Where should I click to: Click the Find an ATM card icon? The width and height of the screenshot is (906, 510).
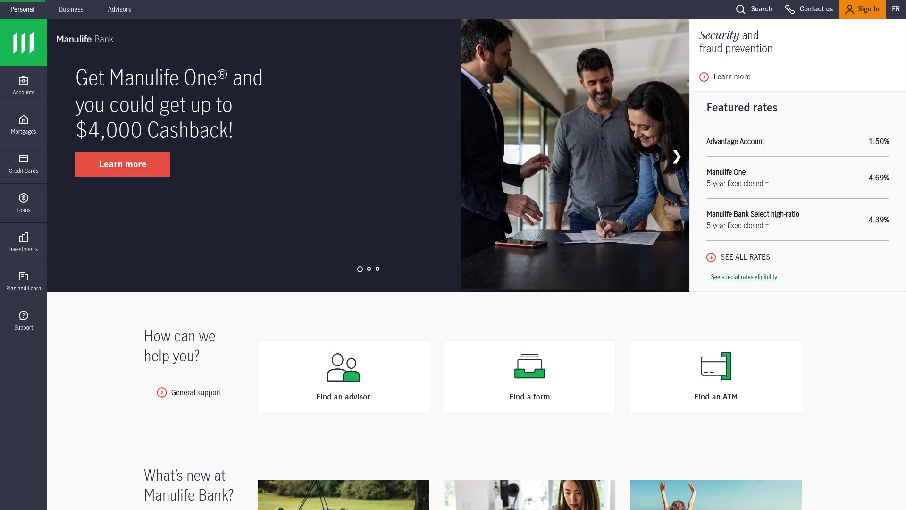(716, 366)
